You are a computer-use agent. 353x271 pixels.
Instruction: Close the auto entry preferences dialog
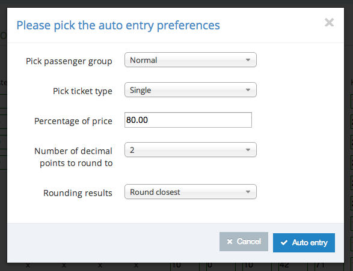tap(329, 22)
